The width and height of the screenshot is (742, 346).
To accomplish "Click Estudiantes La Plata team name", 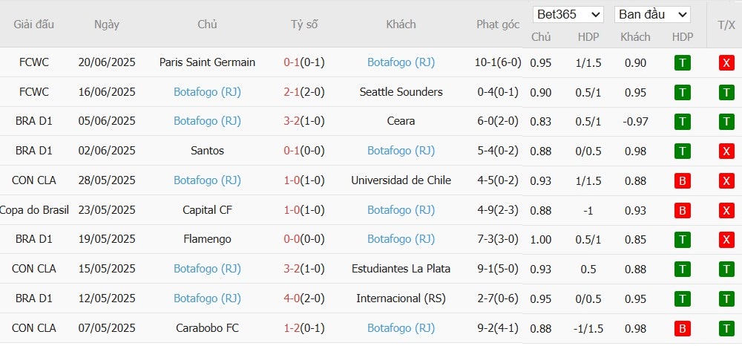I will (x=401, y=269).
